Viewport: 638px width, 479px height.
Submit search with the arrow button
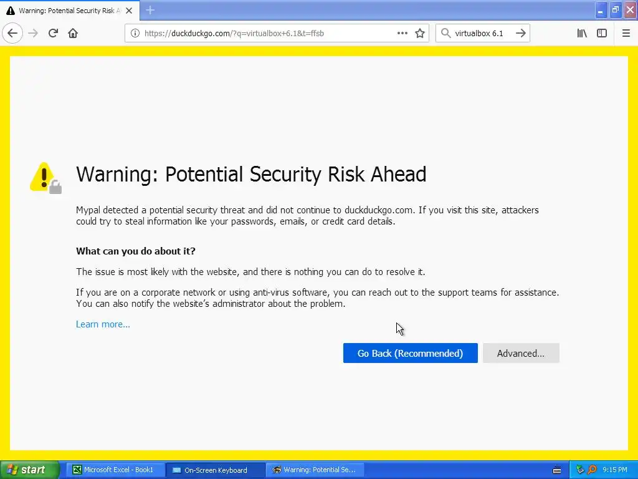tap(521, 34)
